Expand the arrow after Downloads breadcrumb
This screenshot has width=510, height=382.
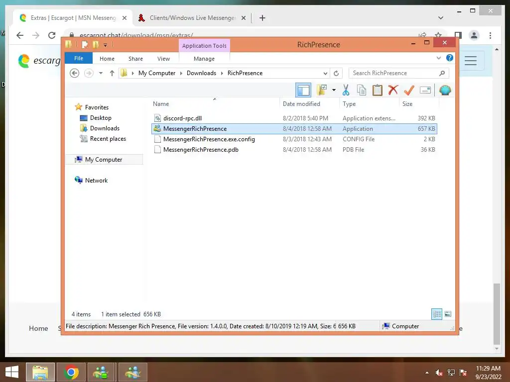tap(222, 73)
